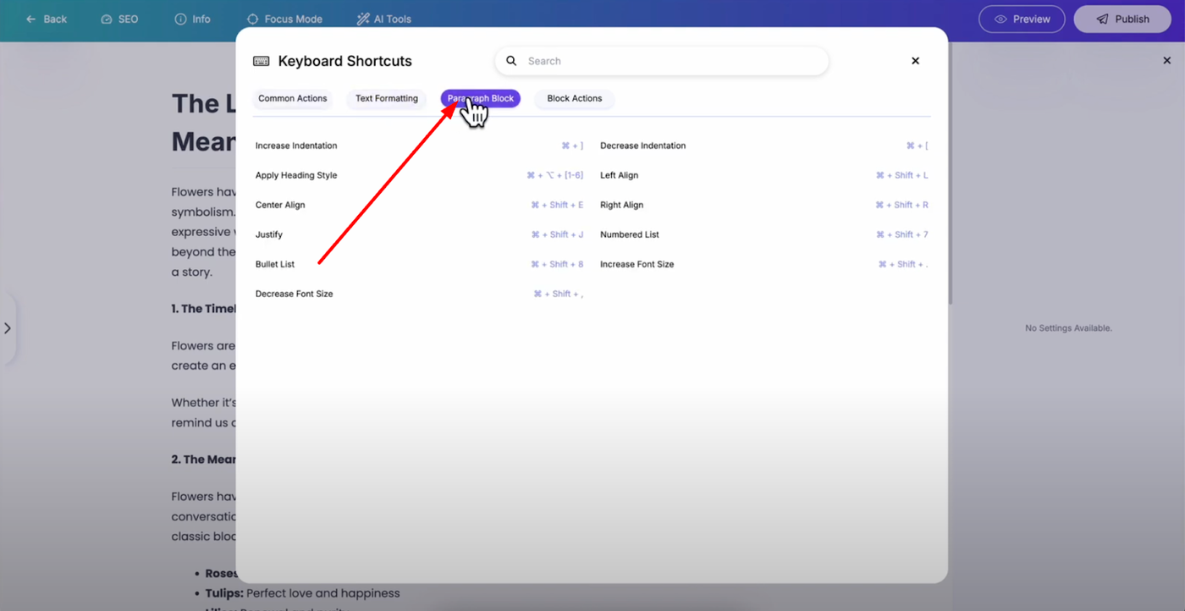
Task: Publish the post
Action: coord(1122,19)
